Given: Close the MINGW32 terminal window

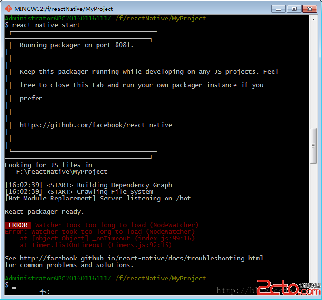Looking at the screenshot, I should 310,9.
